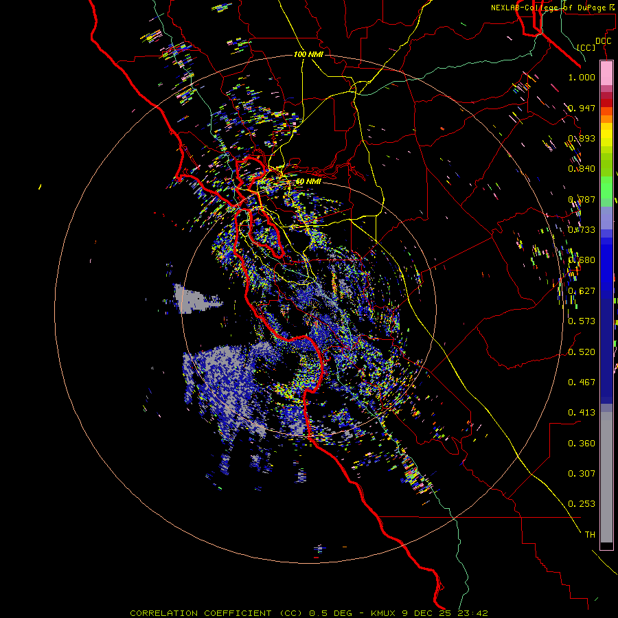Pick the bright green color bar segment
The height and width of the screenshot is (618, 618).
click(x=606, y=187)
